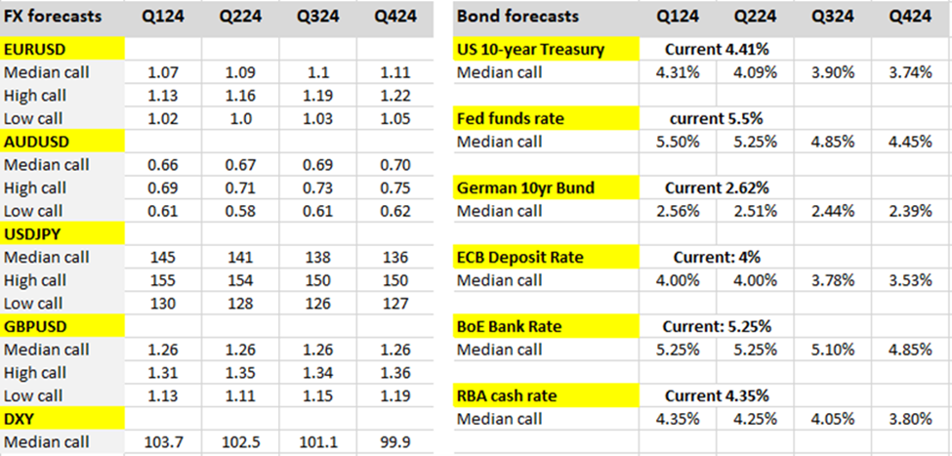
Task: Select the DXY Q424 value 99.9
Action: point(395,442)
